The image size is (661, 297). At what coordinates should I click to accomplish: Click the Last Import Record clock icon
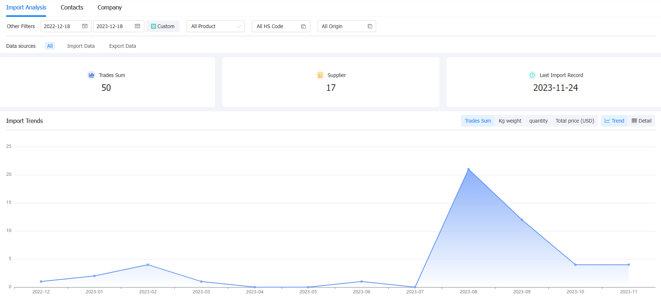point(532,75)
